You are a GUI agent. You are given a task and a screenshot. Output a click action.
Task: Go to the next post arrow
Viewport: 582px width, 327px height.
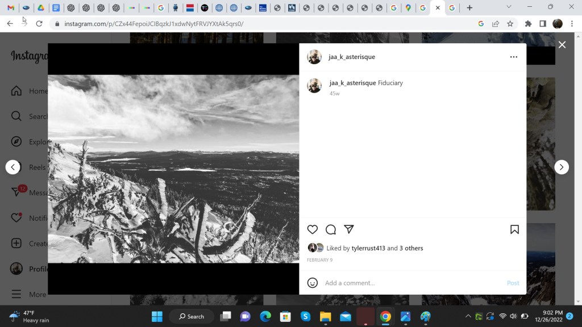pos(562,167)
